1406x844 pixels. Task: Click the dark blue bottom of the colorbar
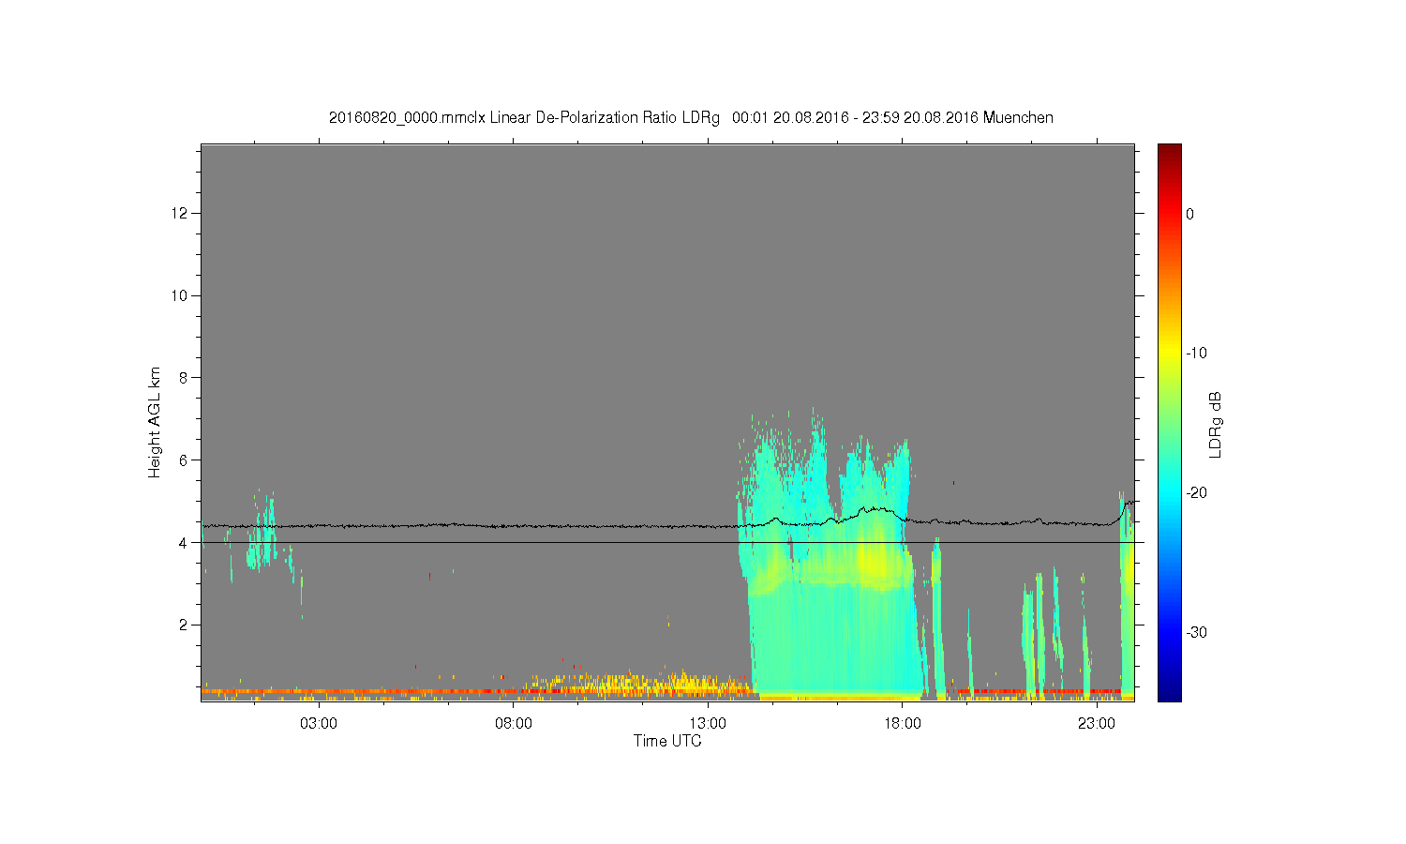pos(1169,692)
